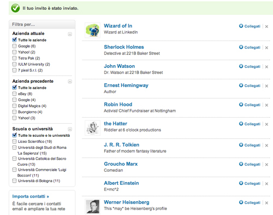Open Groucho Marx profile link
This screenshot has width=273, height=215.
point(121,164)
